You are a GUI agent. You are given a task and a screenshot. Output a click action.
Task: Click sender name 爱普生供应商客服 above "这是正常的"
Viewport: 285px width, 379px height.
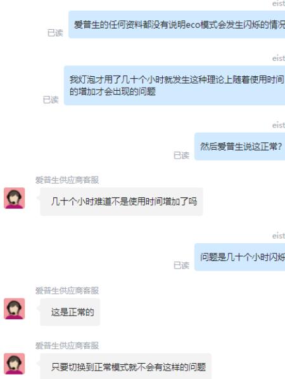(x=67, y=291)
